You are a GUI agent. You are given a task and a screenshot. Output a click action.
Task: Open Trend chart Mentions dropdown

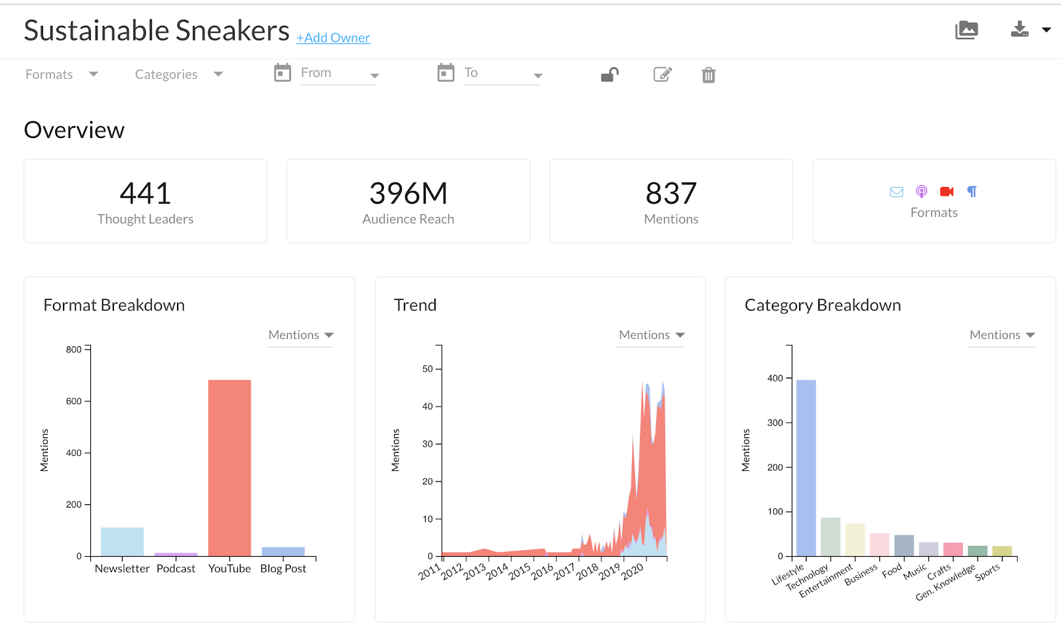(x=651, y=335)
